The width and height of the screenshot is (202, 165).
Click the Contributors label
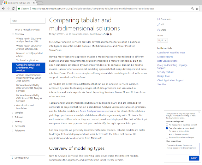pos(96,34)
